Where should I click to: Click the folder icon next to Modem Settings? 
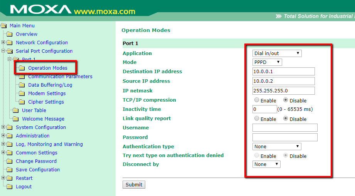22,94
